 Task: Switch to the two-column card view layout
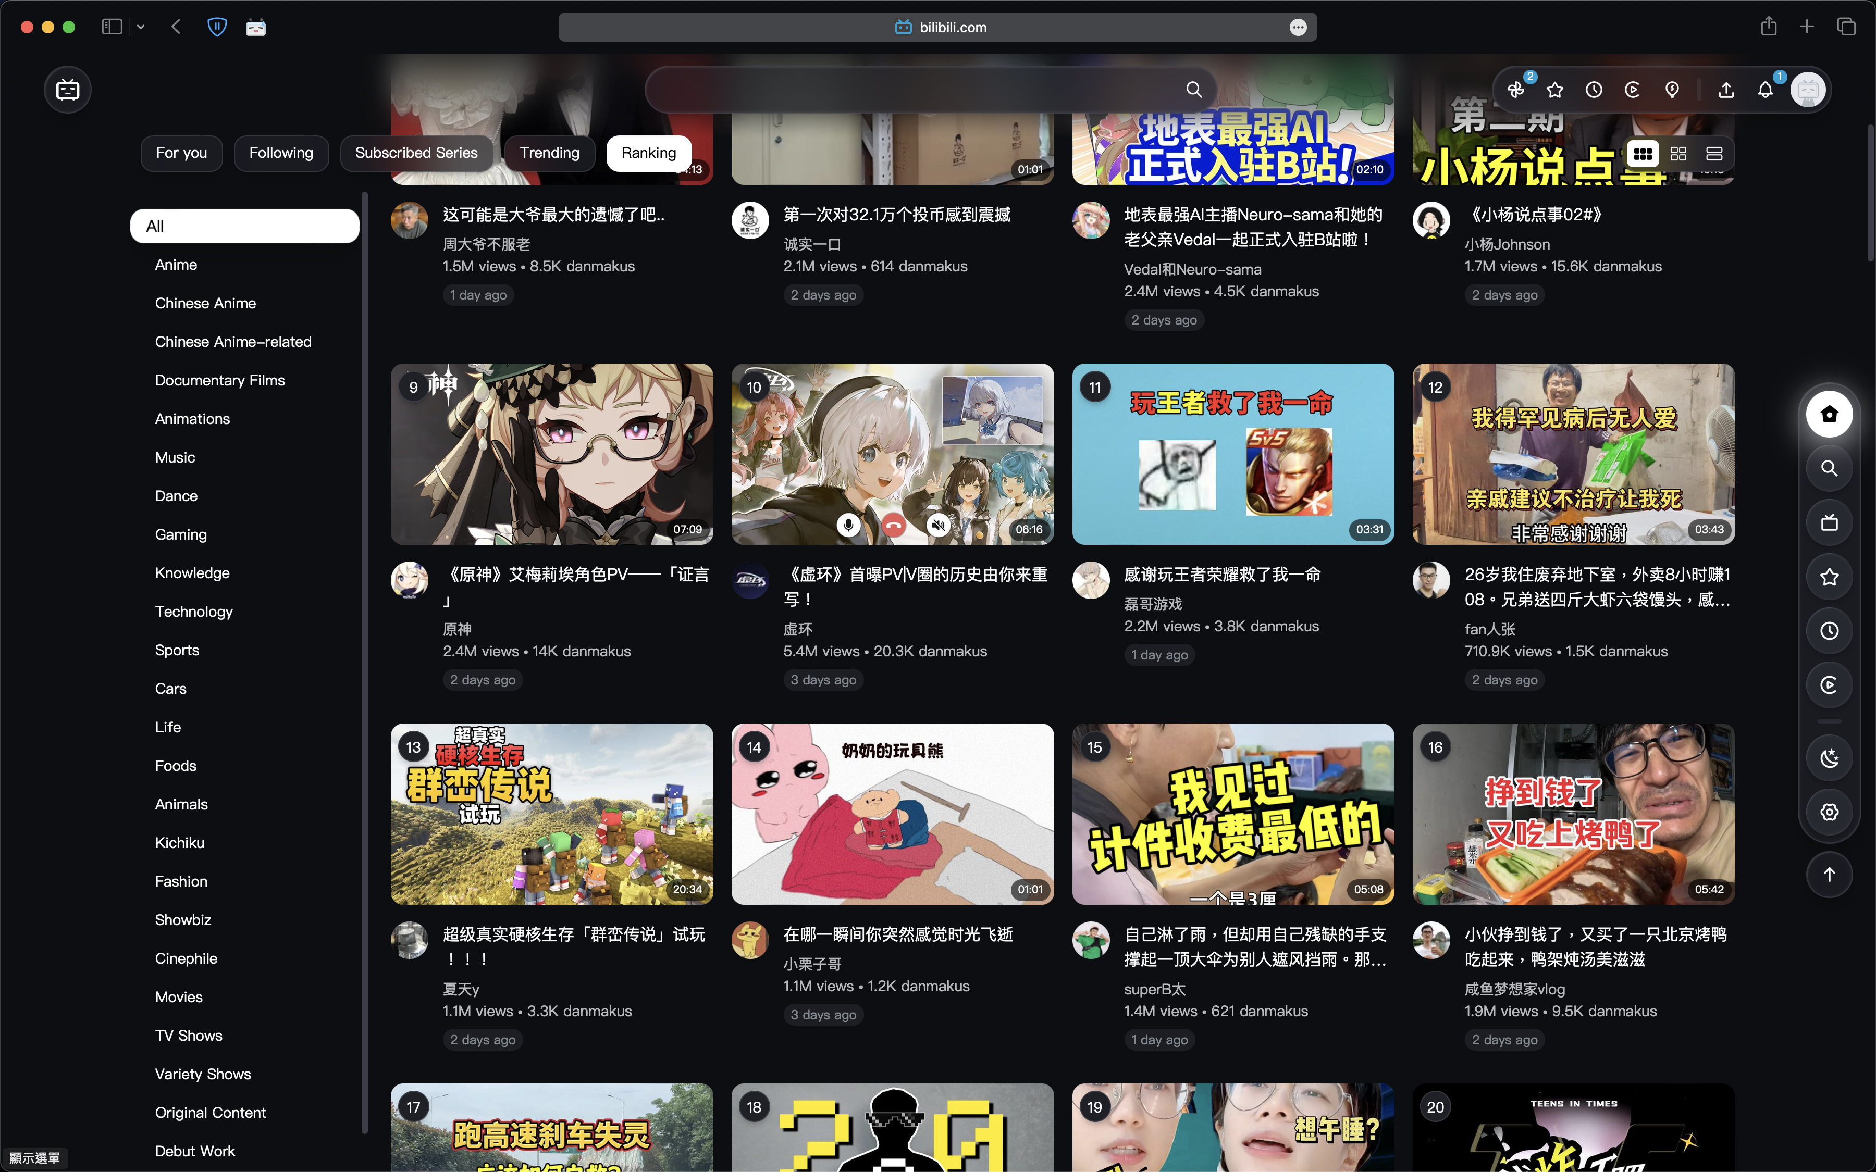tap(1678, 153)
